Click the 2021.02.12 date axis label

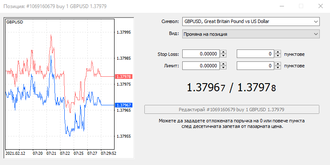click(15, 153)
